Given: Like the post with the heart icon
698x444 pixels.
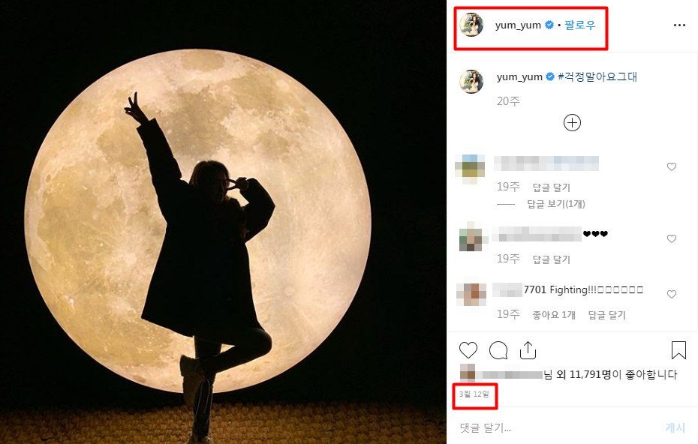Looking at the screenshot, I should click(x=468, y=350).
